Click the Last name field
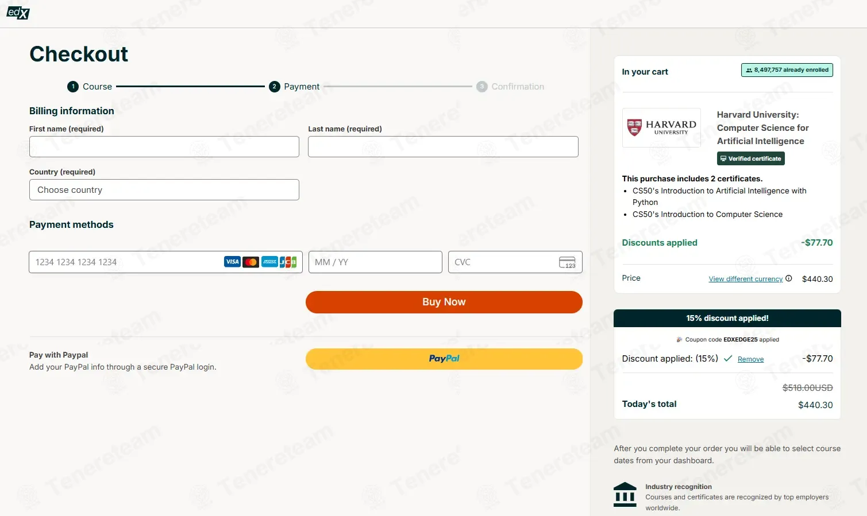867x516 pixels. coord(442,147)
